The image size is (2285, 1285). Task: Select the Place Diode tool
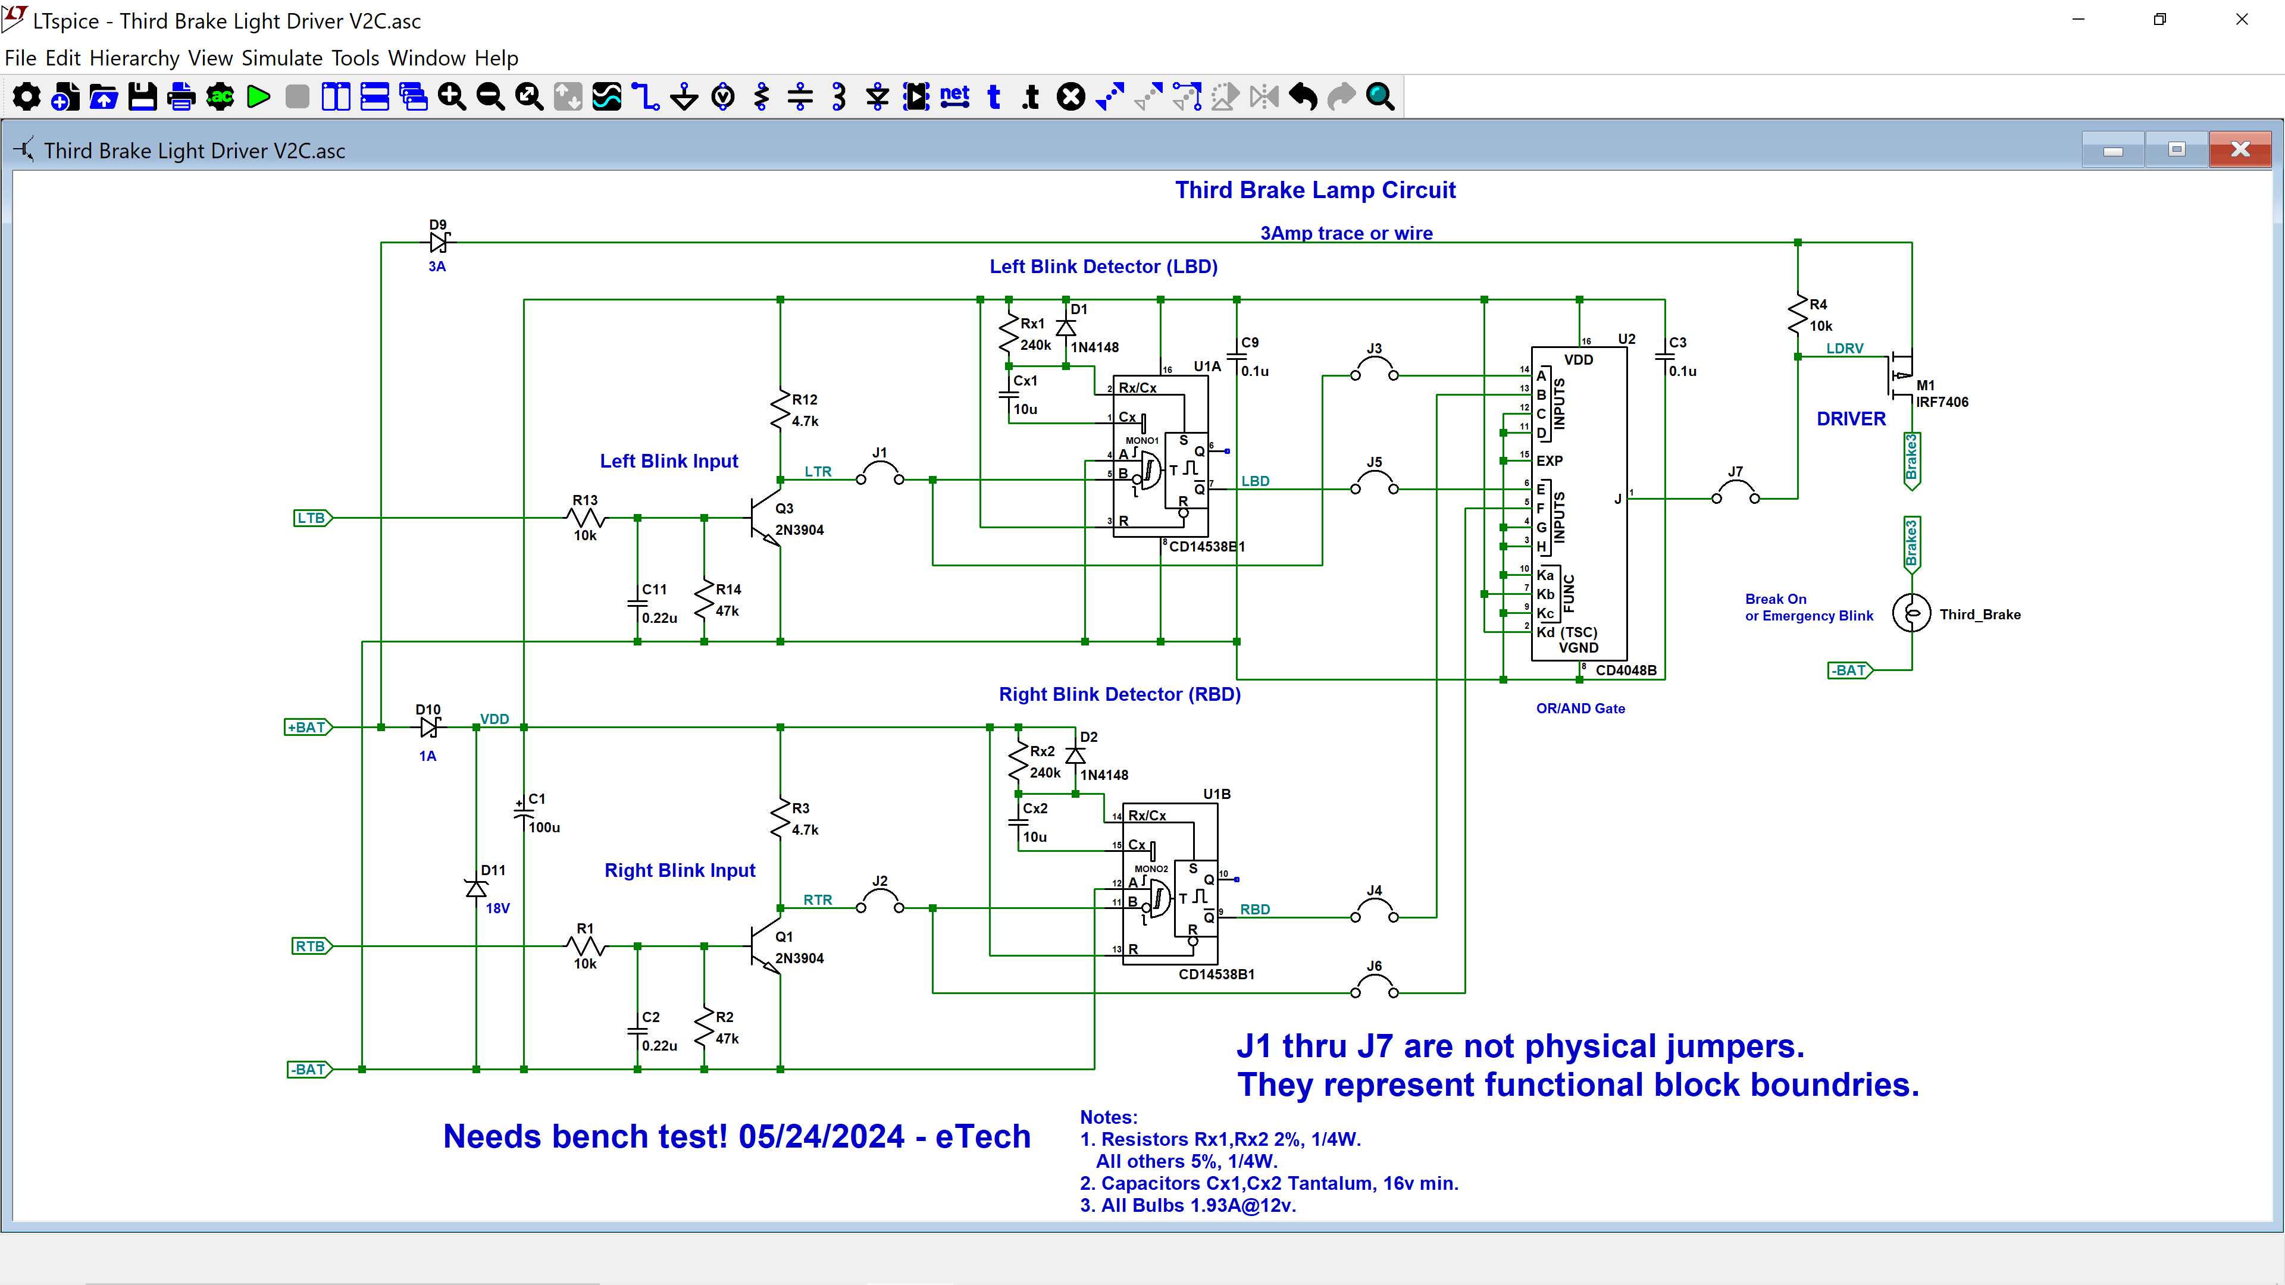click(x=877, y=96)
